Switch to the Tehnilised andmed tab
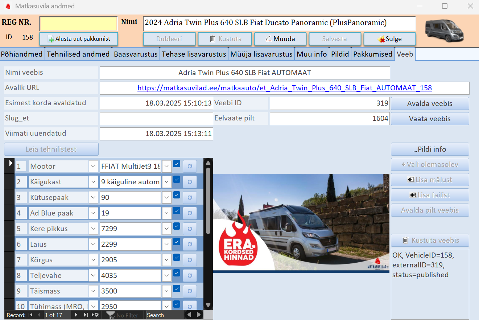 pos(78,54)
